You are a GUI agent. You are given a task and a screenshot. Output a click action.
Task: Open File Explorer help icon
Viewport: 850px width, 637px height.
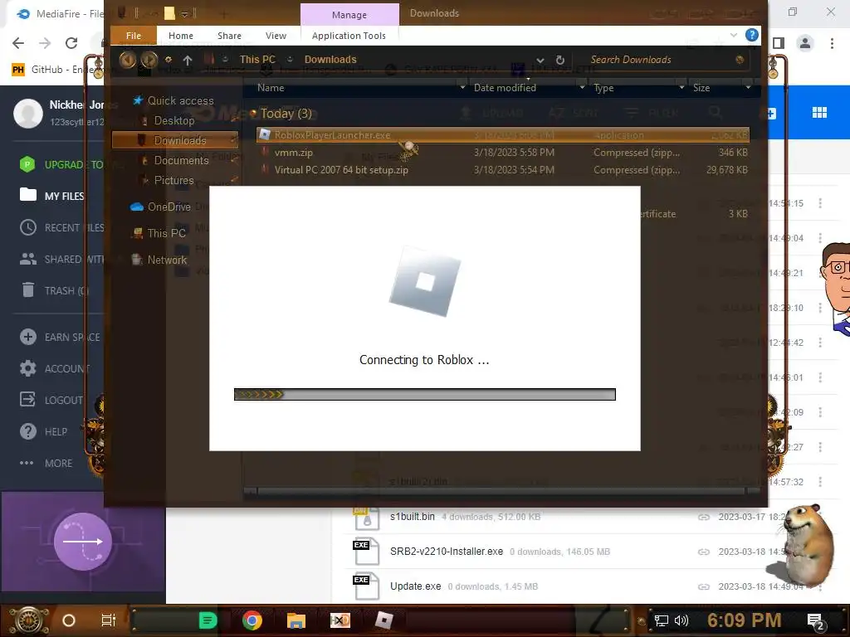point(751,35)
